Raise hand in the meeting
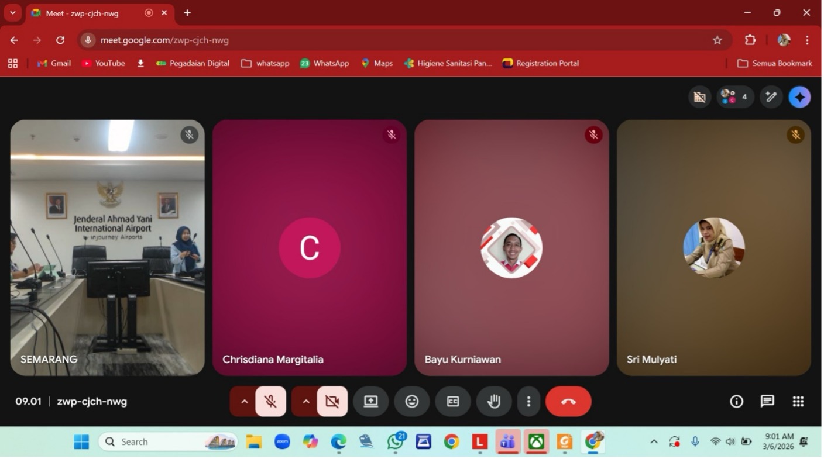Viewport: 824px width, 459px height. tap(493, 402)
